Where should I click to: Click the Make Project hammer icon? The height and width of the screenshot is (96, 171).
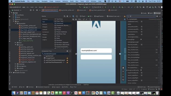80,7
